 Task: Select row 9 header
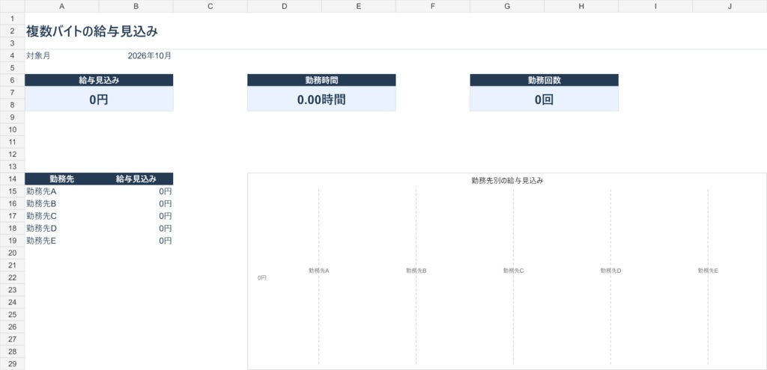(12, 117)
